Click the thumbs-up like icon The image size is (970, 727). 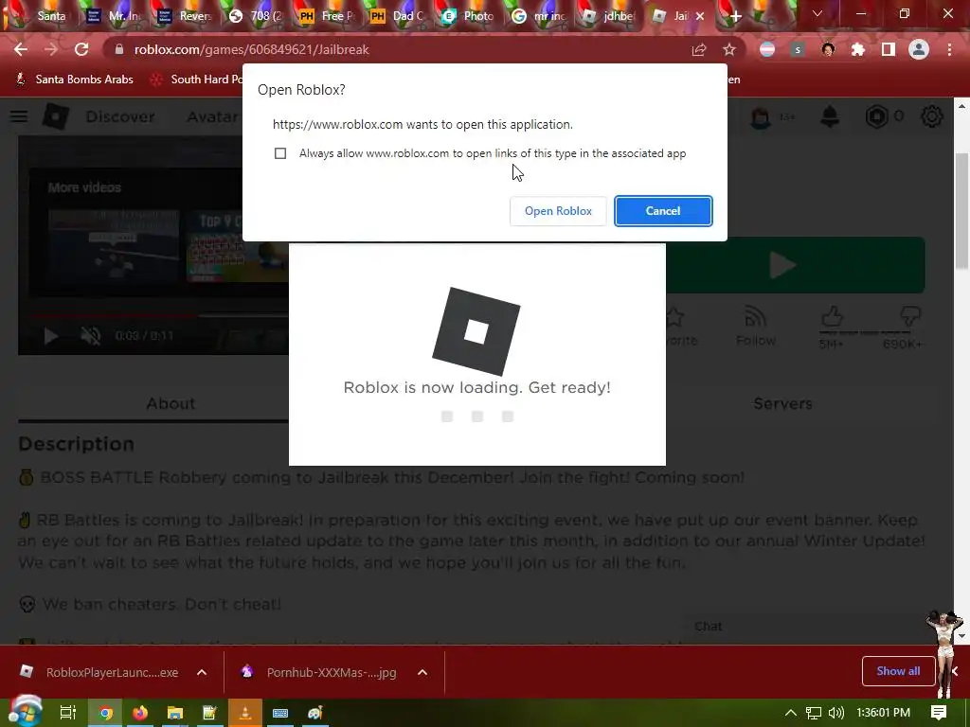(832, 316)
